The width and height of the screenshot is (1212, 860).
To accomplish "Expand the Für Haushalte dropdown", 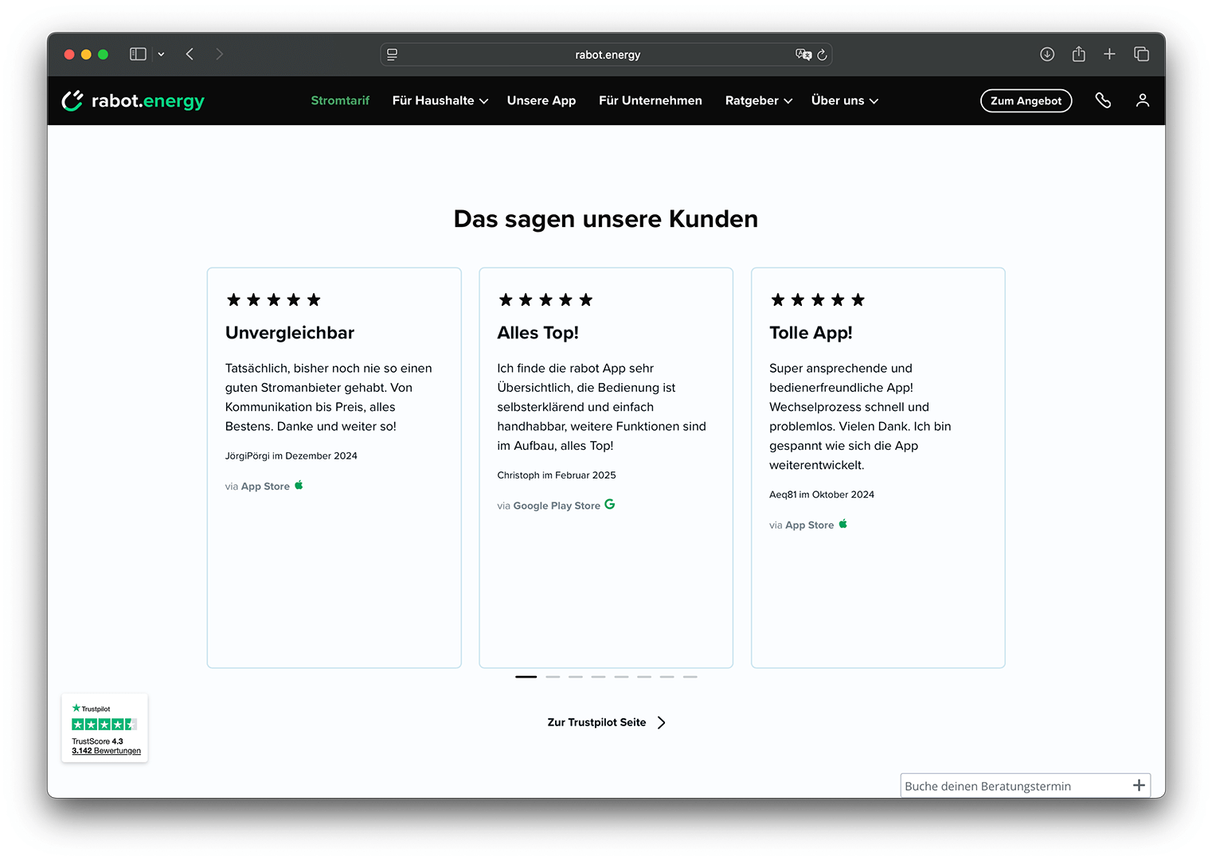I will (440, 100).
